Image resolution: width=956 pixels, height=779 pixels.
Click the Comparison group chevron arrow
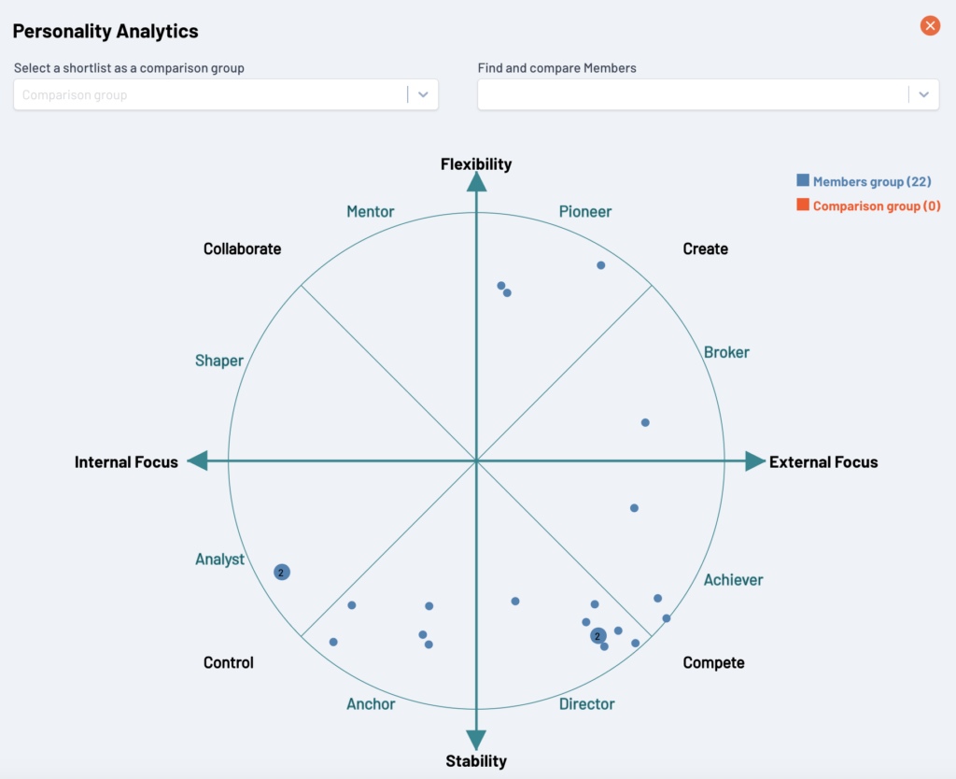pyautogui.click(x=423, y=94)
